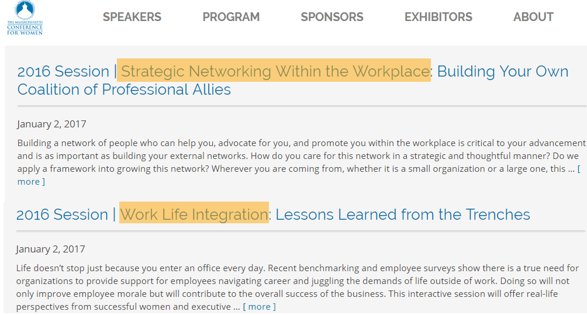
Task: Expand '[ more ]' under the Strategic Networking excerpt
Action: pos(31,181)
